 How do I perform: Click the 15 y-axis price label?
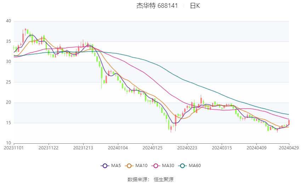(x=8, y=123)
